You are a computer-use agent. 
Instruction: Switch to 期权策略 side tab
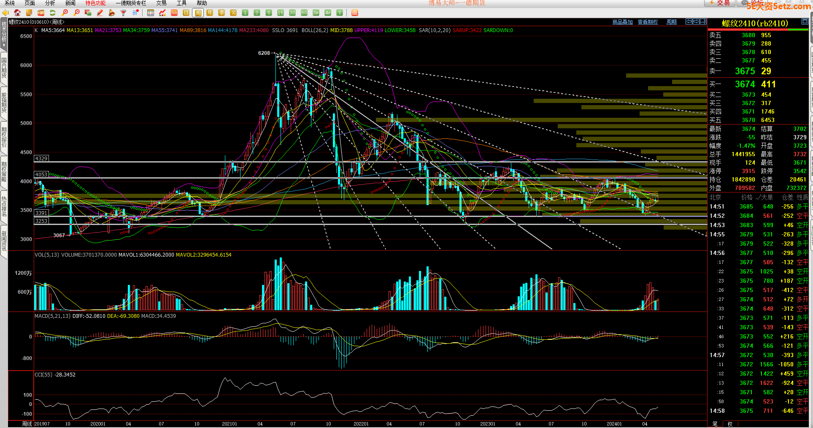click(4, 171)
